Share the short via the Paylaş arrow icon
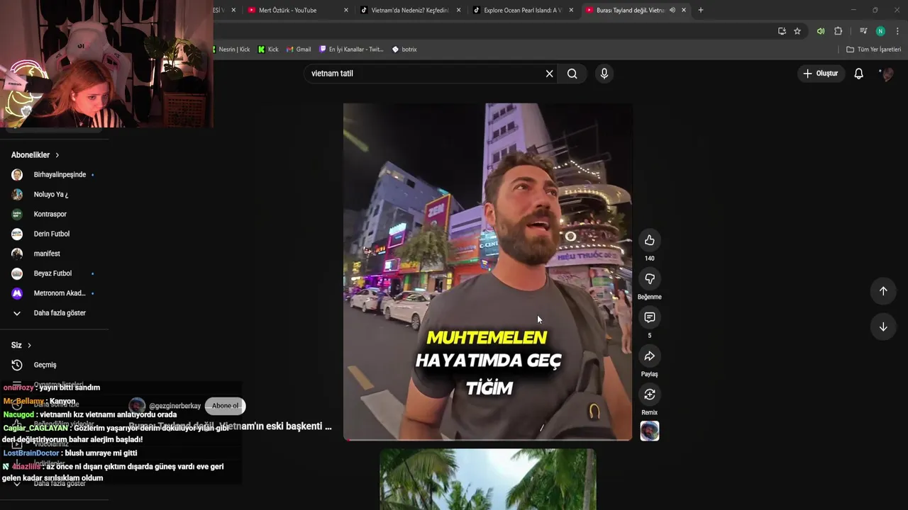The height and width of the screenshot is (510, 908). [x=649, y=356]
